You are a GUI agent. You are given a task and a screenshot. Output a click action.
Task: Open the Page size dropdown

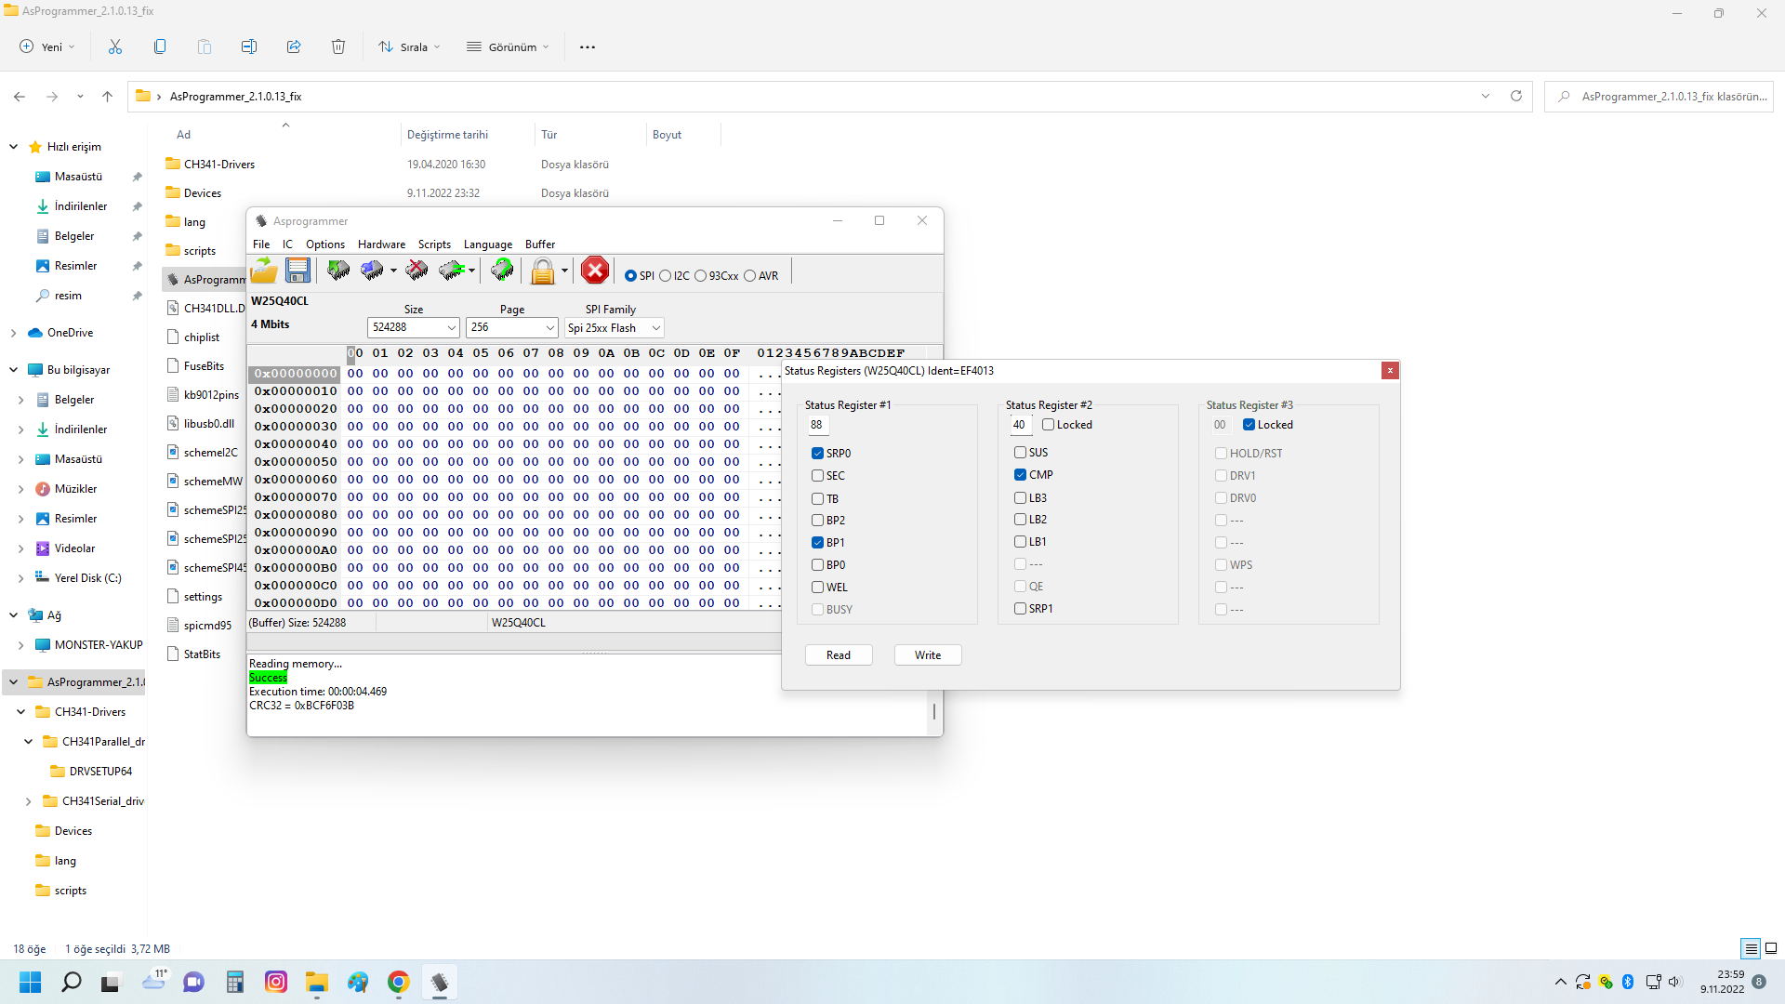(x=549, y=327)
